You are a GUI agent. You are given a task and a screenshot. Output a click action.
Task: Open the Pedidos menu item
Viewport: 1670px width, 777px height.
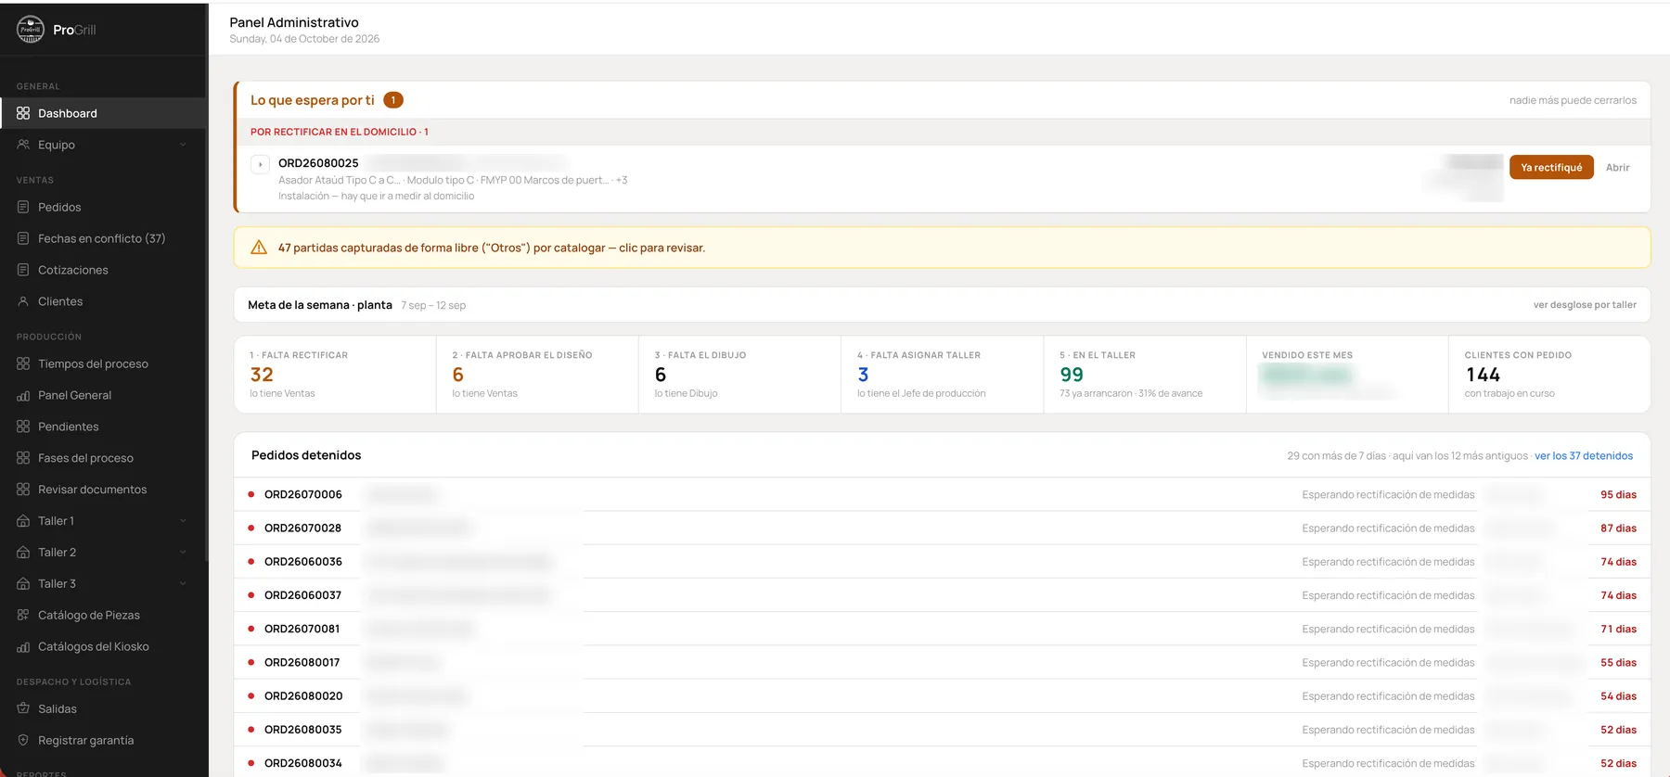(103, 207)
